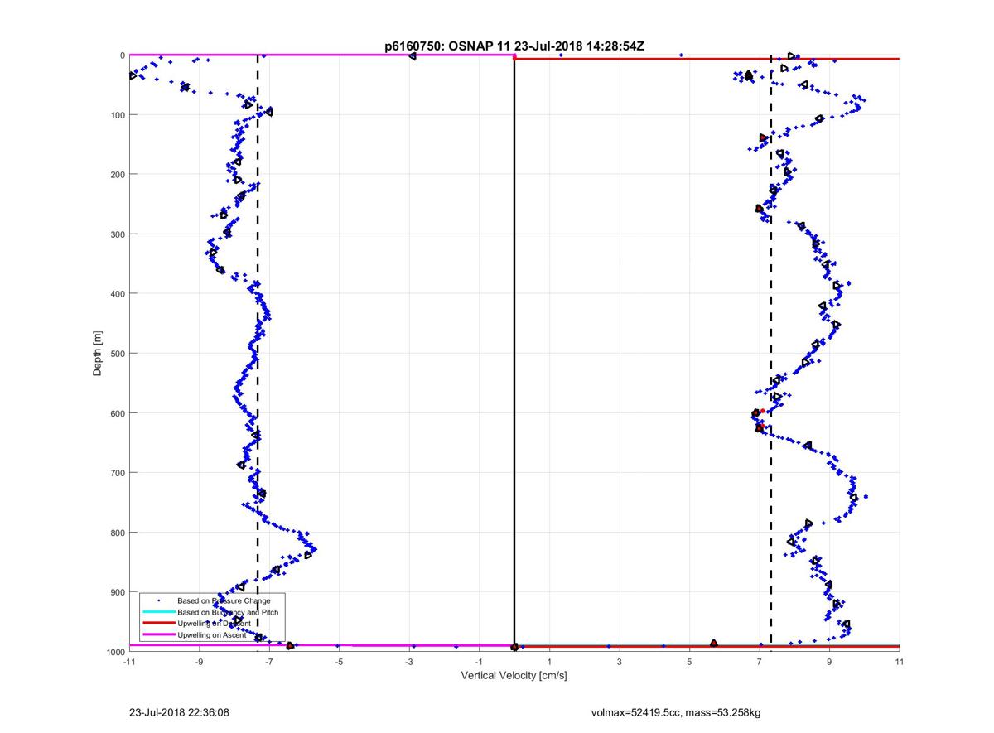Click the velocity tick label "-9"
Viewport: 994px width, 733px height.
tap(199, 662)
